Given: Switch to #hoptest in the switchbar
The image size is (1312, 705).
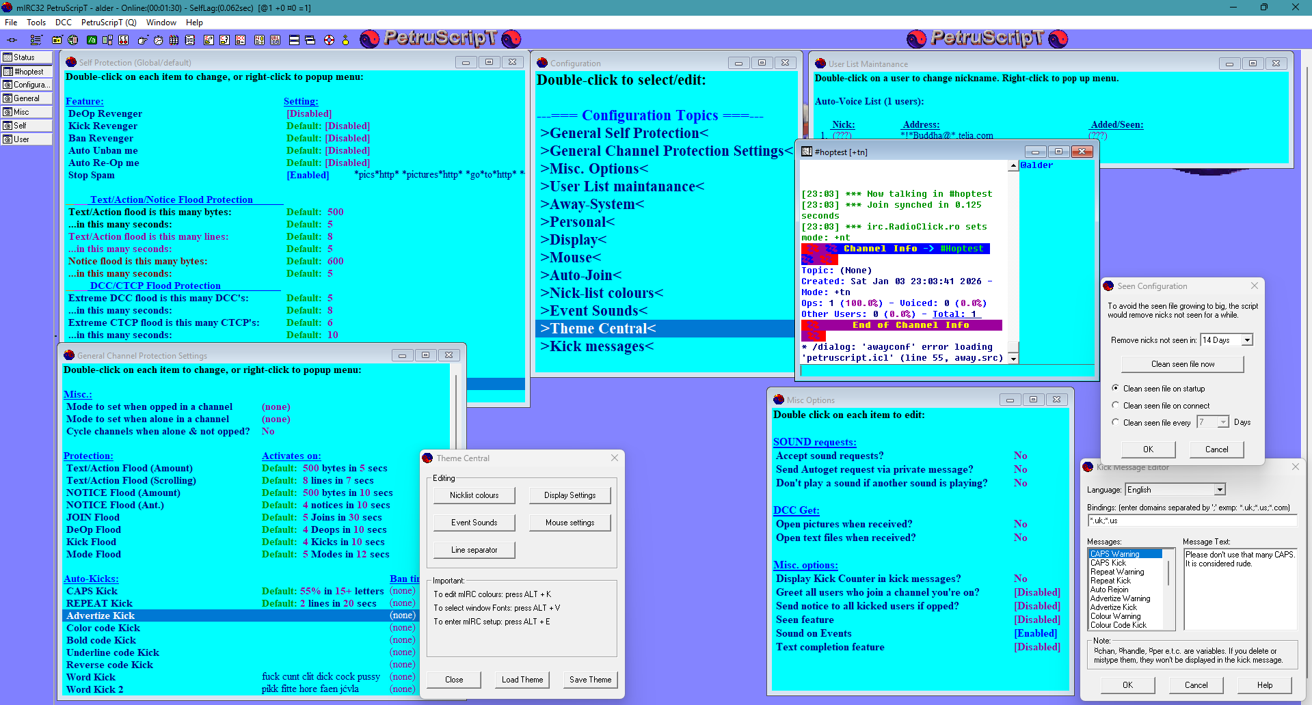Looking at the screenshot, I should point(27,71).
